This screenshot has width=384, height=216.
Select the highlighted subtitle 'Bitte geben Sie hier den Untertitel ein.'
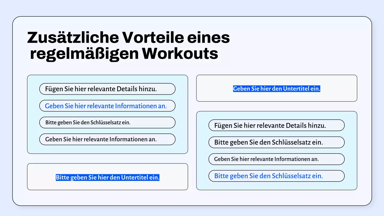pyautogui.click(x=107, y=177)
